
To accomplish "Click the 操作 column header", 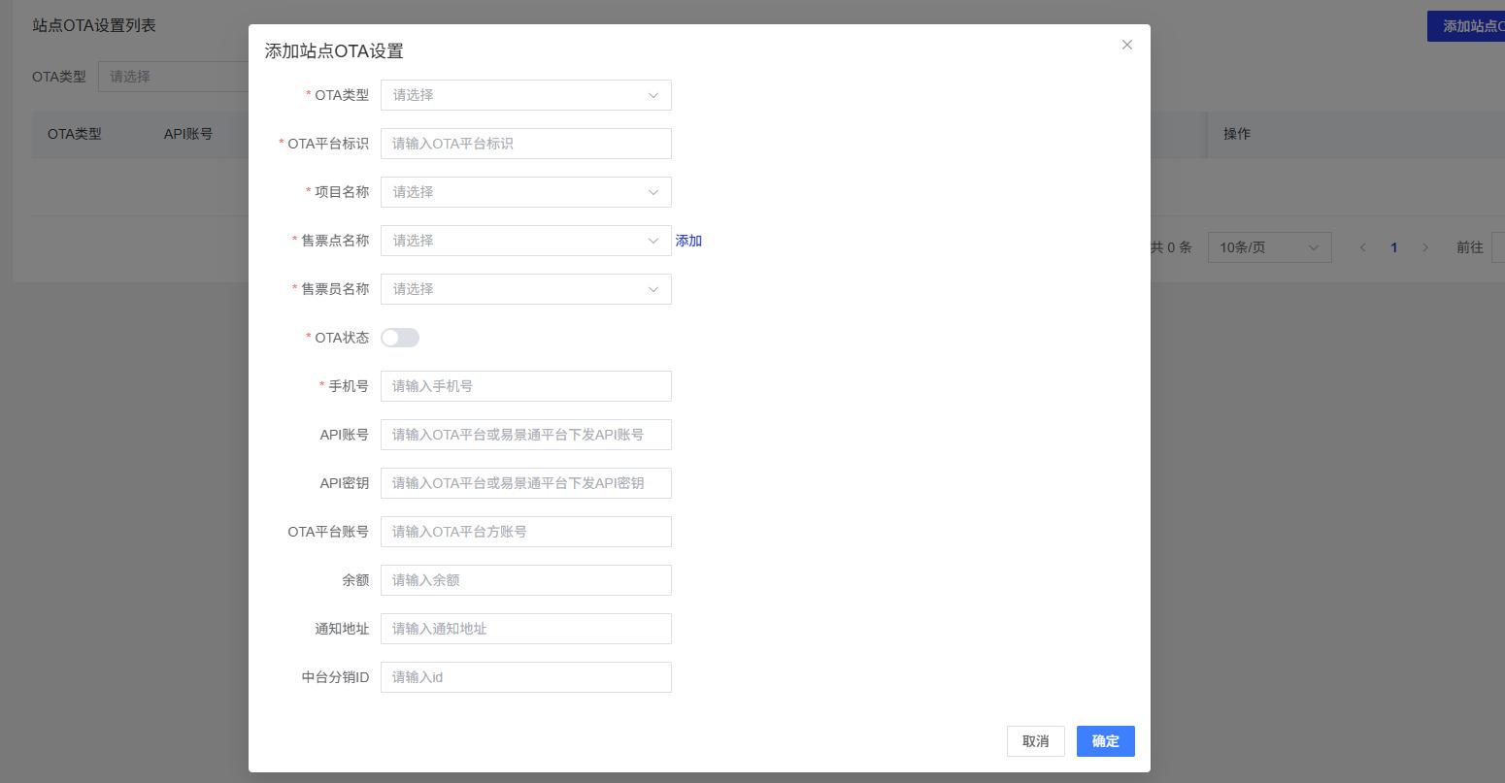I will coord(1237,134).
